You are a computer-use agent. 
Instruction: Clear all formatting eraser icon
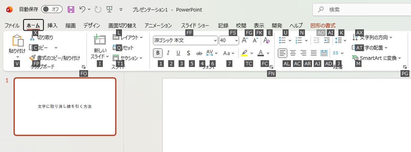(267, 40)
